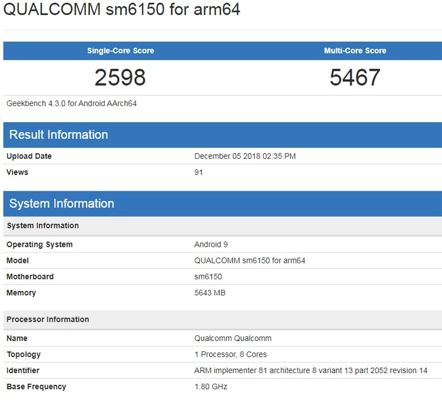
Task: Click the gray 'System Information' subheading row
Action: point(223,226)
